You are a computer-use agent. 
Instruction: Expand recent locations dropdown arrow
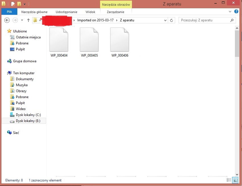[22, 20]
